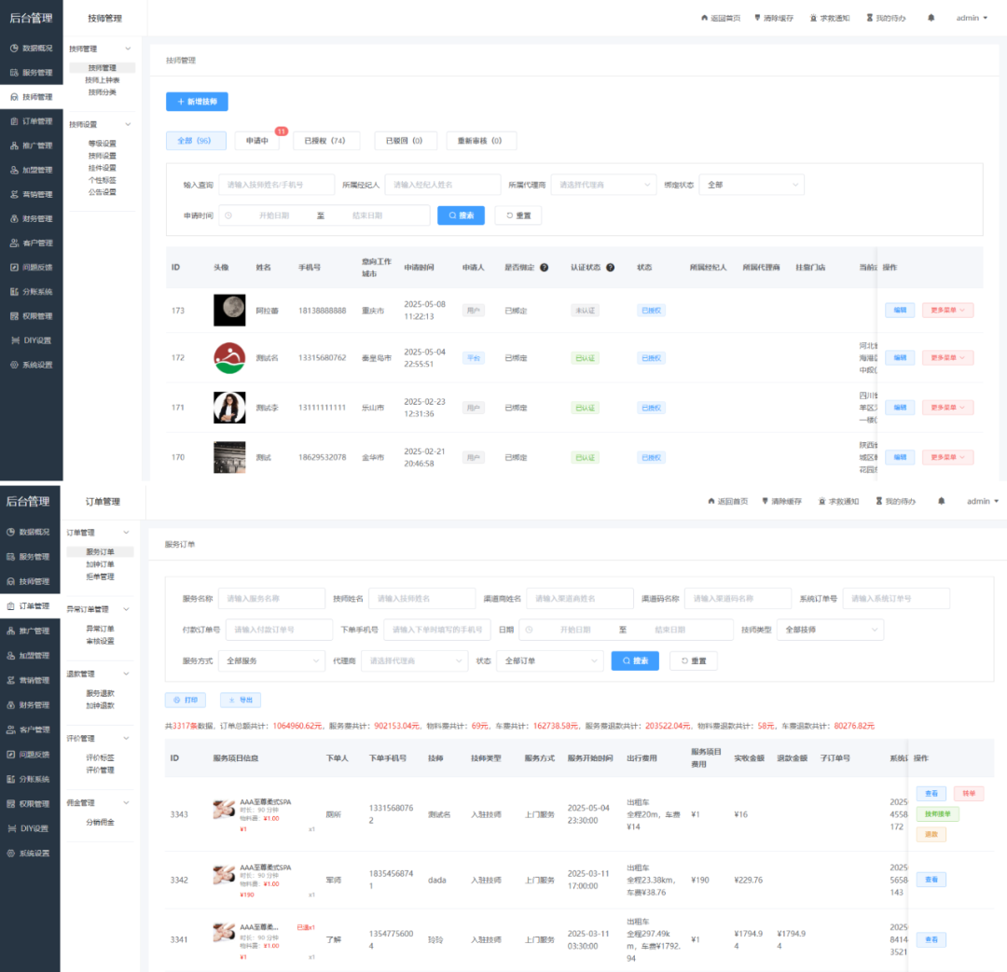Image resolution: width=1007 pixels, height=972 pixels.
Task: Click the 新增技师 plus button
Action: tap(197, 102)
